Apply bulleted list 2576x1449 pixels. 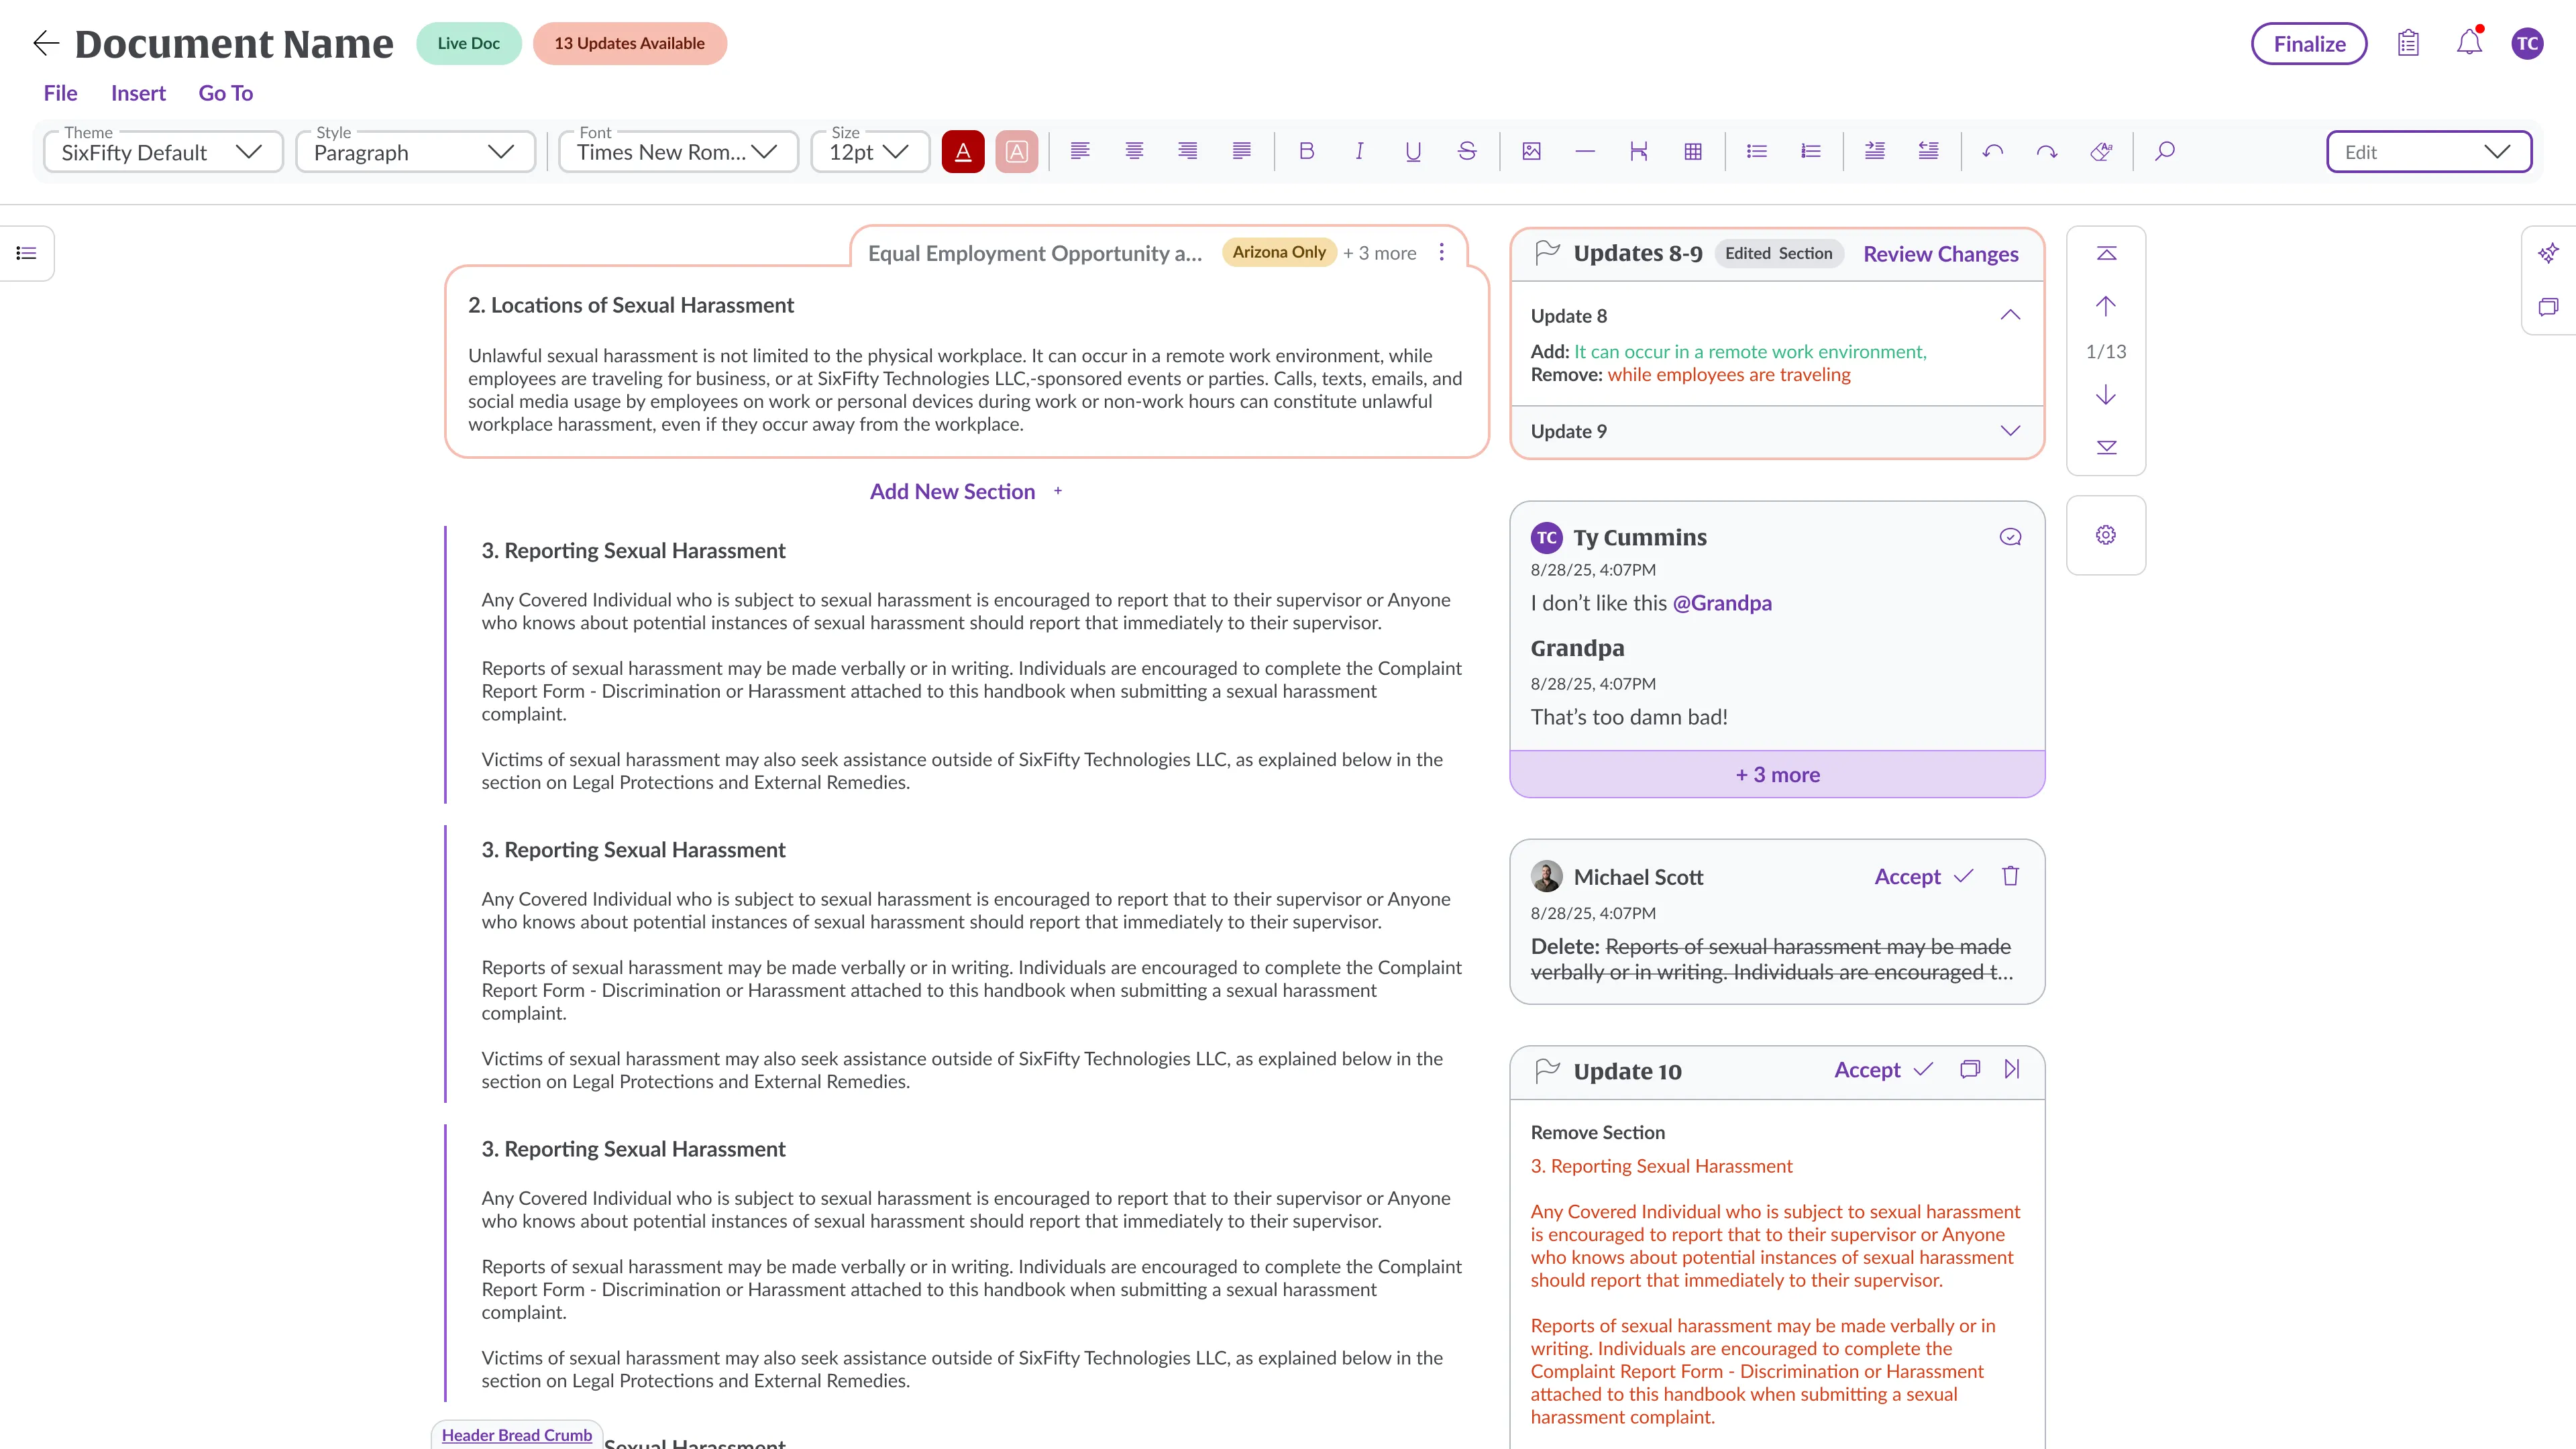[1757, 151]
